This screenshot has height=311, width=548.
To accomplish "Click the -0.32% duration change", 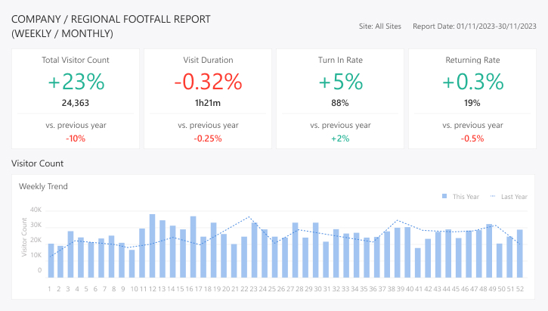I will click(208, 82).
